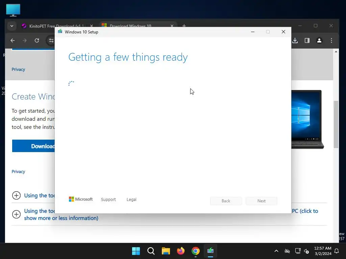The height and width of the screenshot is (259, 346).
Task: Click the blue Download button on webpage
Action: coord(33,146)
